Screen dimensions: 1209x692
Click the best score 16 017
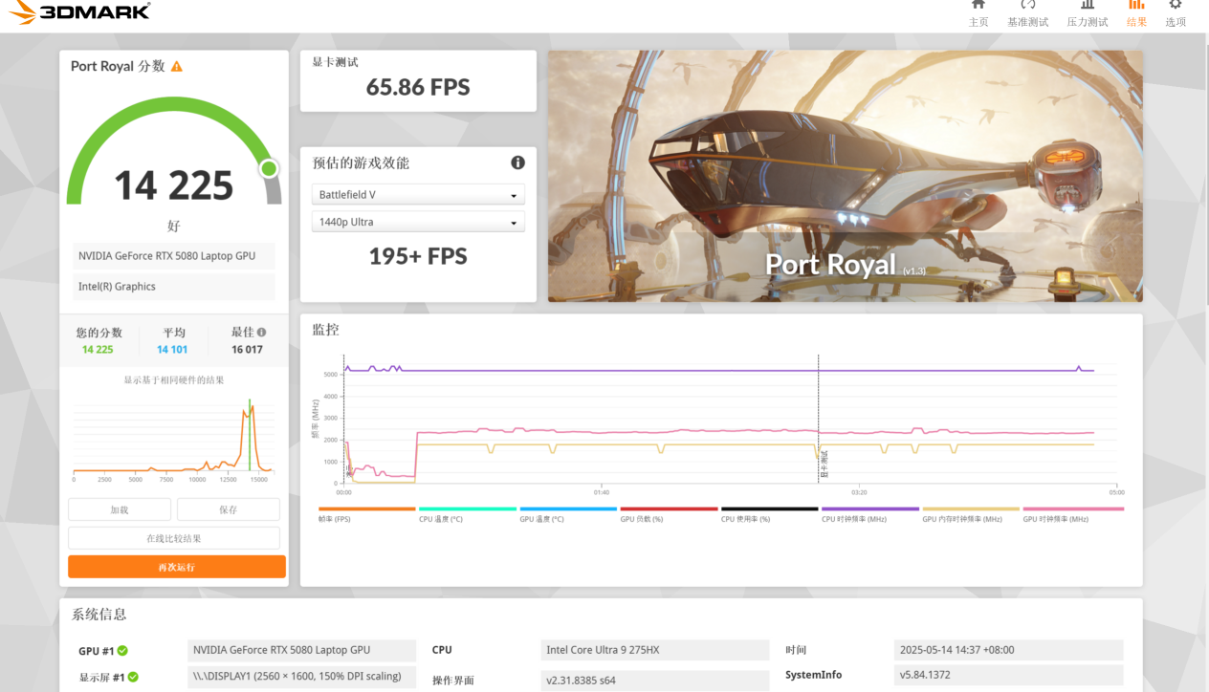click(x=247, y=350)
